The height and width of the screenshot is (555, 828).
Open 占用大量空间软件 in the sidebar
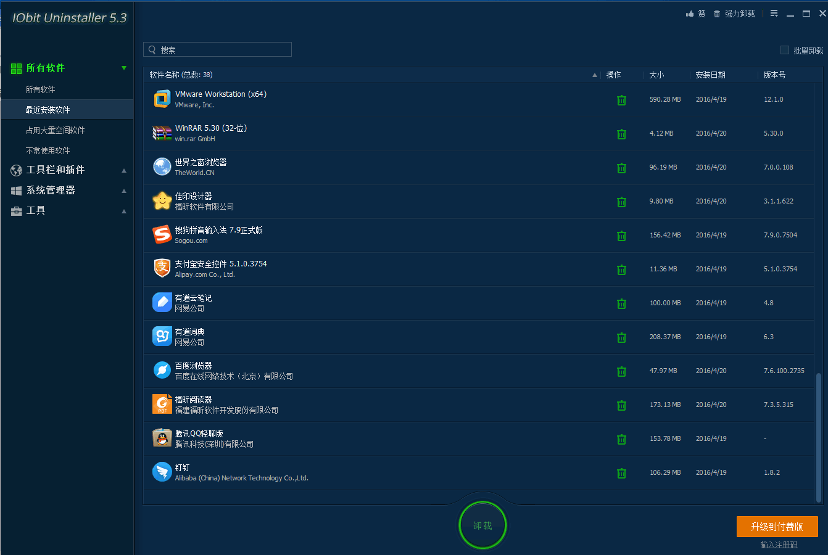click(x=55, y=130)
